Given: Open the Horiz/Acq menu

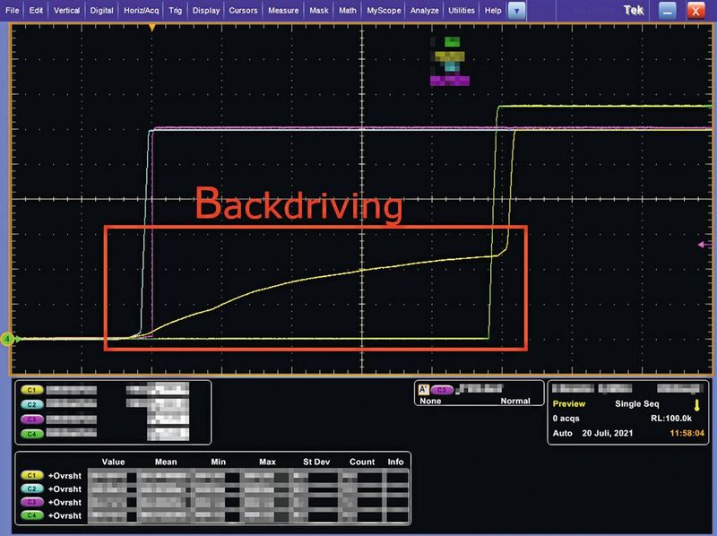Looking at the screenshot, I should (x=142, y=11).
